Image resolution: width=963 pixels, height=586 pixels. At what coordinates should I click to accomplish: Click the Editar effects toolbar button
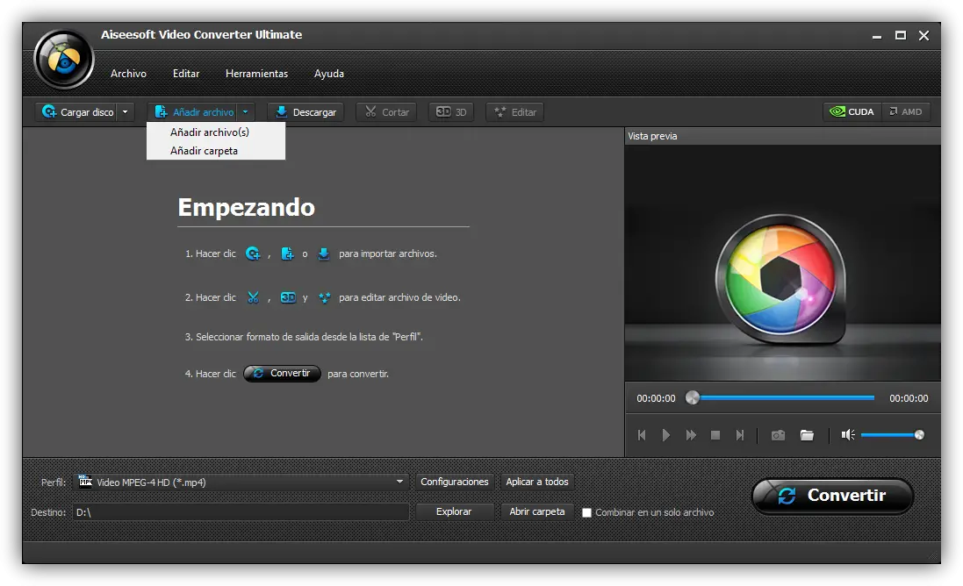point(514,112)
